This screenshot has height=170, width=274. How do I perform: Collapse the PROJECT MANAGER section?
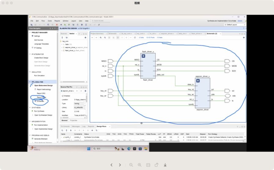point(30,32)
